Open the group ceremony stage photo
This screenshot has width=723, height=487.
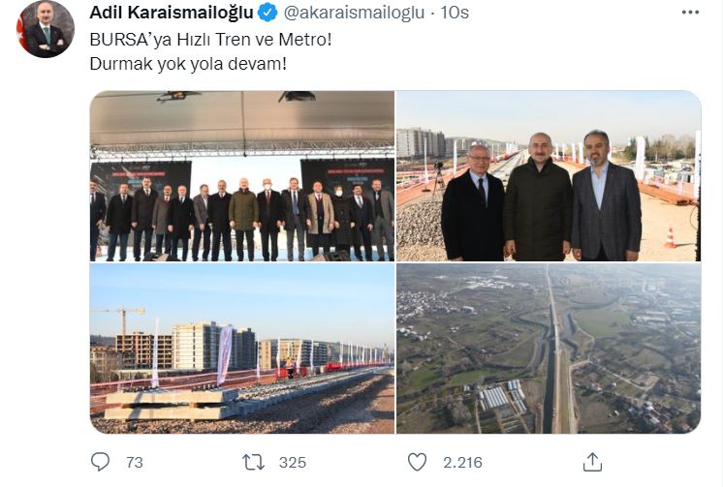point(242,176)
